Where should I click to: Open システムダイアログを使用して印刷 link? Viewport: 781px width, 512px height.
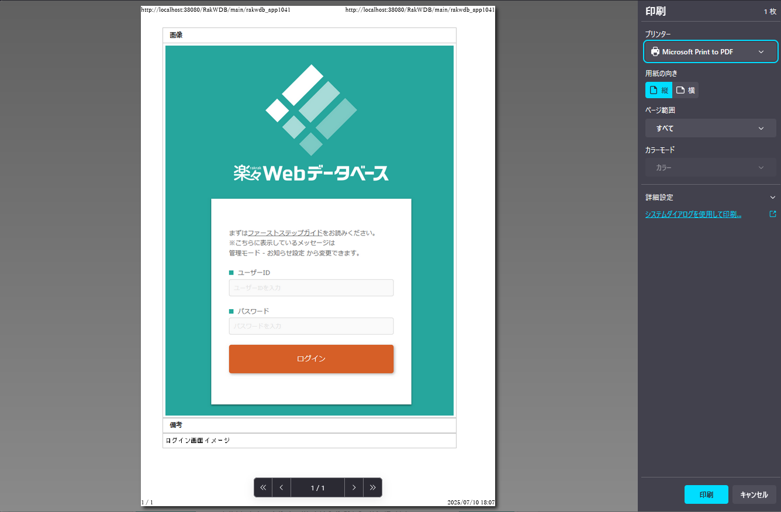693,214
